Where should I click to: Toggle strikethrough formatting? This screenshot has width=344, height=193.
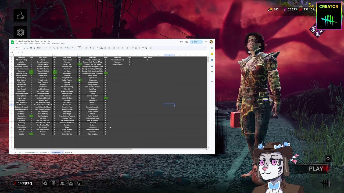[94, 48]
